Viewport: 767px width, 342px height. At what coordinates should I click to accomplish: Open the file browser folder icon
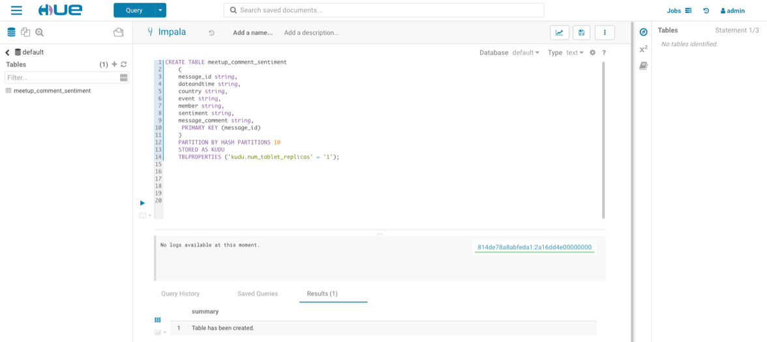[118, 33]
